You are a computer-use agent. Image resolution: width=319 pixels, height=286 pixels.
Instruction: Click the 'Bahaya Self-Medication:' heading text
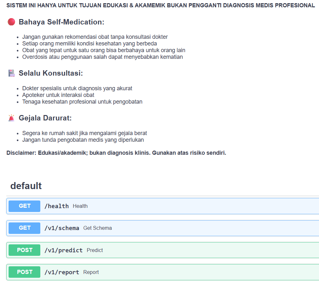click(x=61, y=22)
